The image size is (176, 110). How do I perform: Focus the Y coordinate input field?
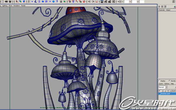(x=134, y=1)
